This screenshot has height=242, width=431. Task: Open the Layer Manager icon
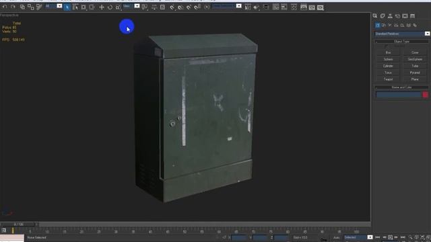(266, 7)
